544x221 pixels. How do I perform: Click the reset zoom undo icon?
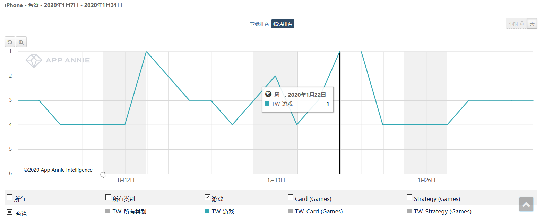[10, 42]
